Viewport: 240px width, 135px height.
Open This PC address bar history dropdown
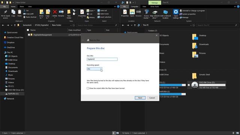coord(191,25)
